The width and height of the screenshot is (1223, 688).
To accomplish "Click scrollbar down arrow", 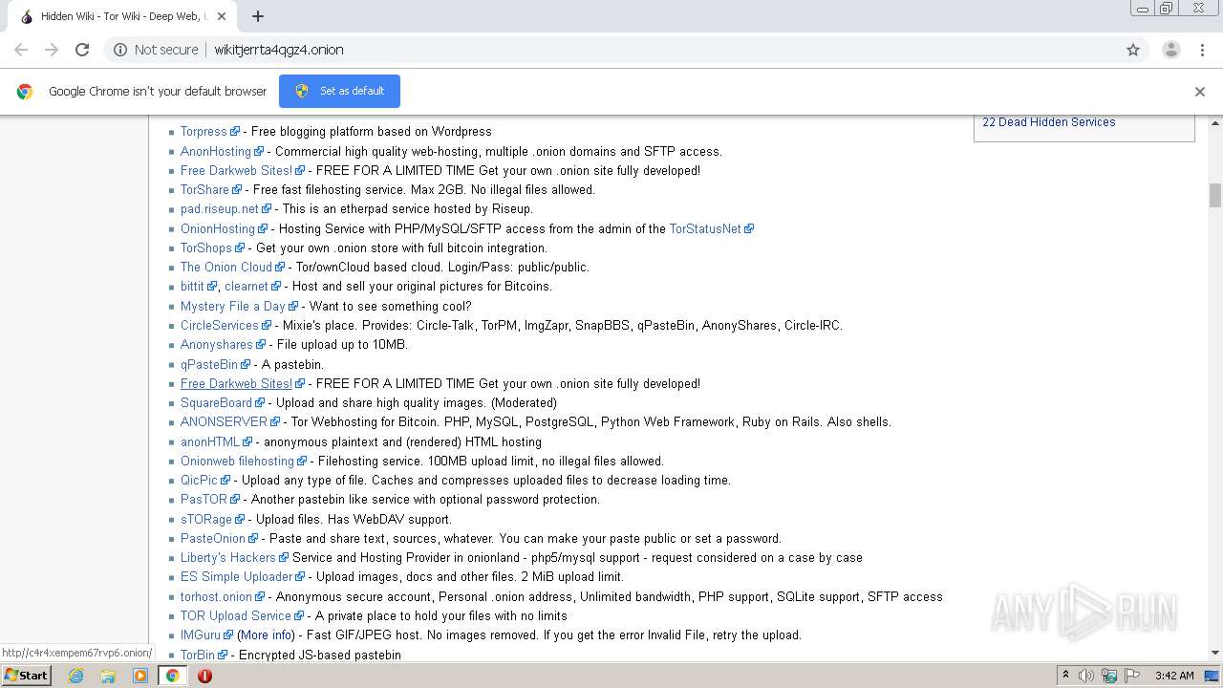I will 1215,653.
